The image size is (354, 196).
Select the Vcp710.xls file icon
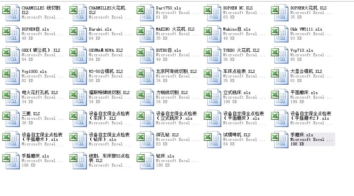click(x=280, y=55)
